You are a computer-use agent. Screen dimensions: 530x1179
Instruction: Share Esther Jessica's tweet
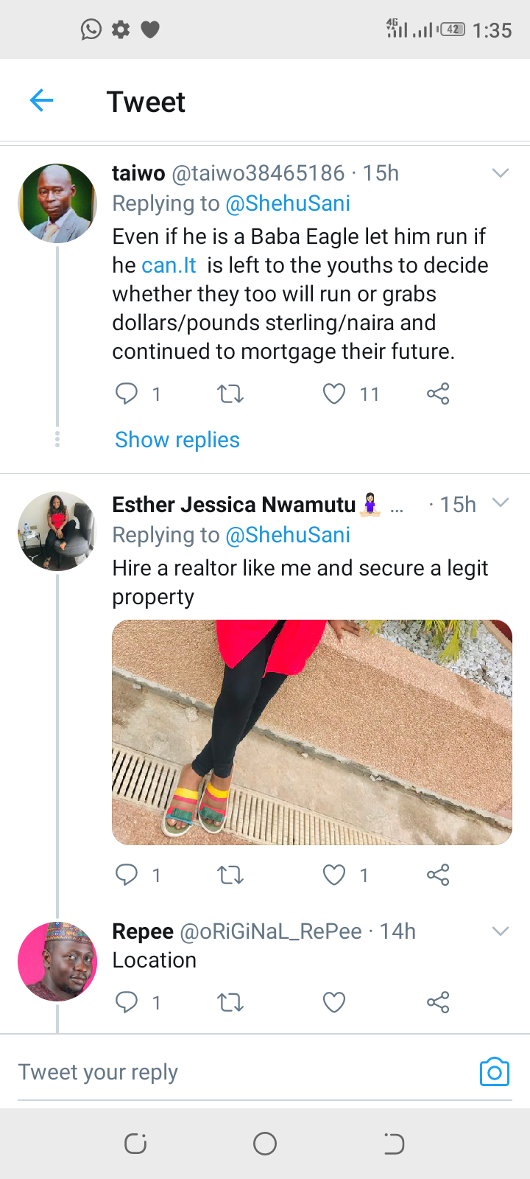click(x=438, y=875)
